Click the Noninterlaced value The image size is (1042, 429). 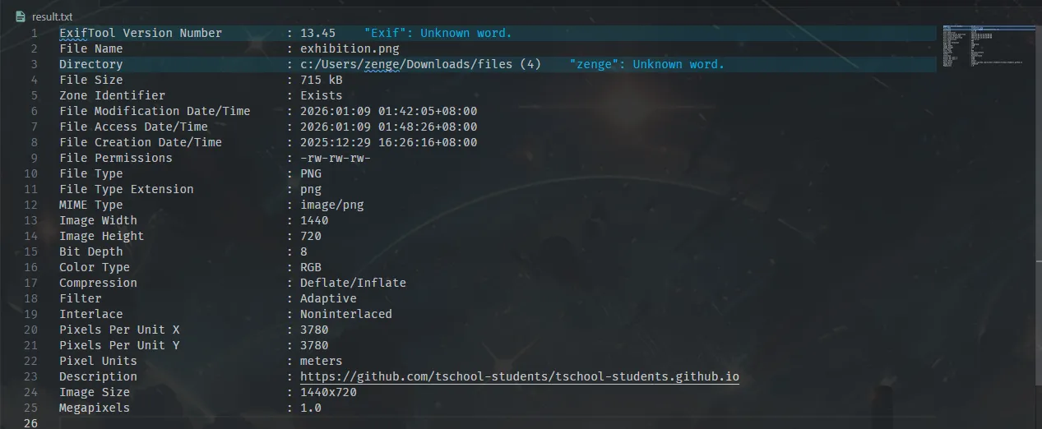coord(346,314)
